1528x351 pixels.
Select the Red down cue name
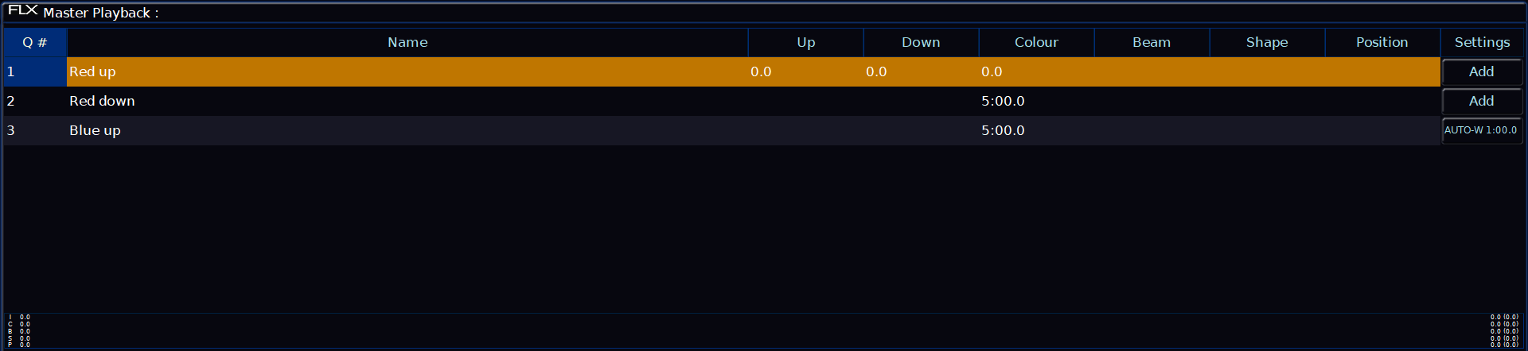coord(407,101)
